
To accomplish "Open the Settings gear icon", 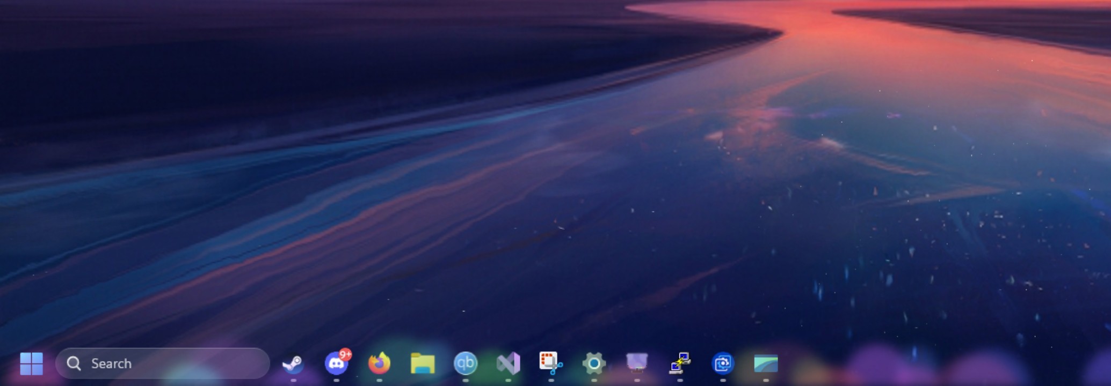I will click(x=594, y=363).
